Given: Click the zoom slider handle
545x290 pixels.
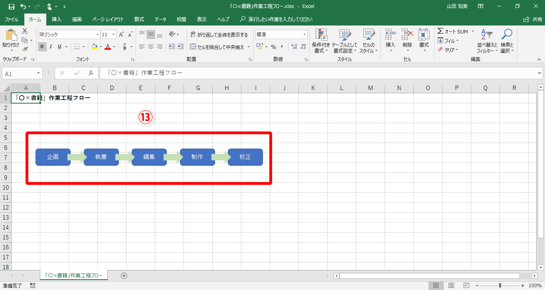Looking at the screenshot, I should point(500,286).
